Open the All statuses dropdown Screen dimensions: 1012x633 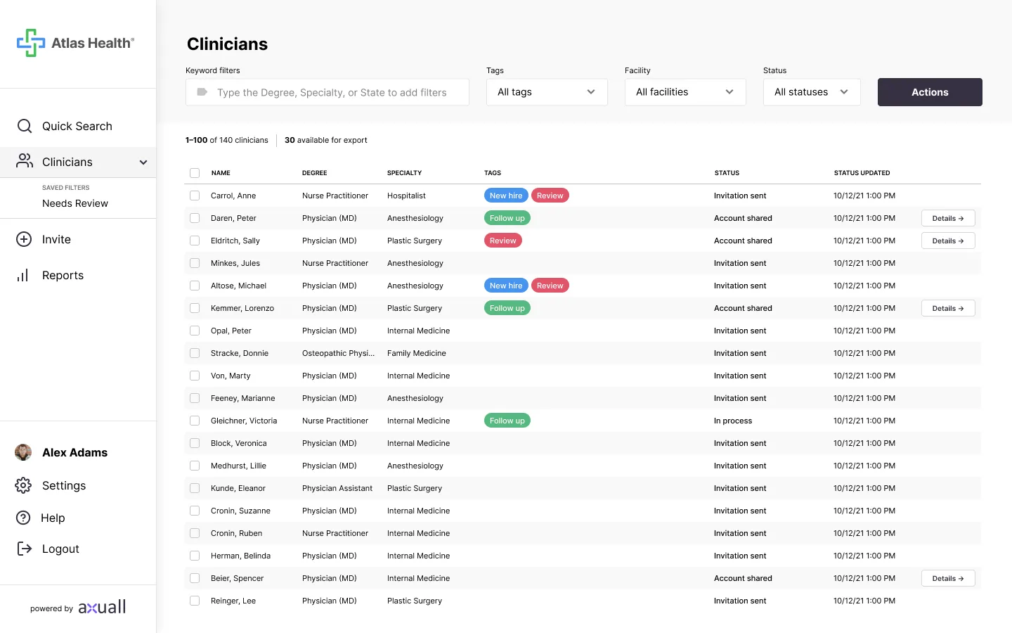coord(812,92)
